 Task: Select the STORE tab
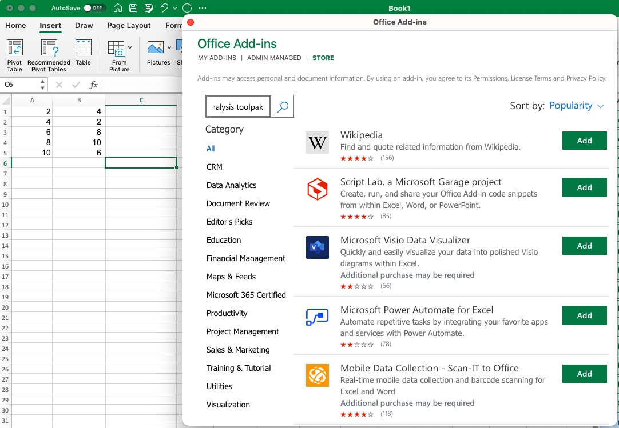point(323,58)
